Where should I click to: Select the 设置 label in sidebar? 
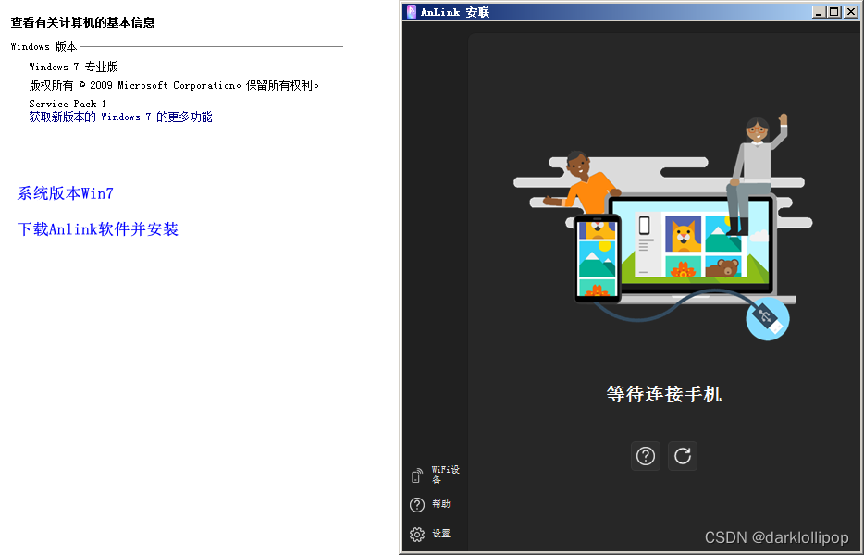click(441, 534)
